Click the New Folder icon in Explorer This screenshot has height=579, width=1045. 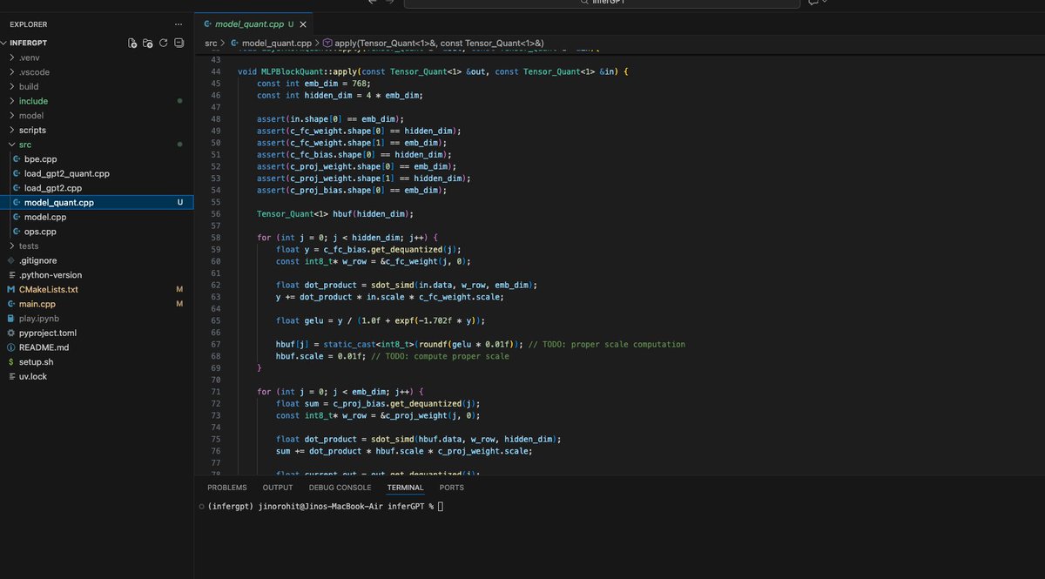148,43
